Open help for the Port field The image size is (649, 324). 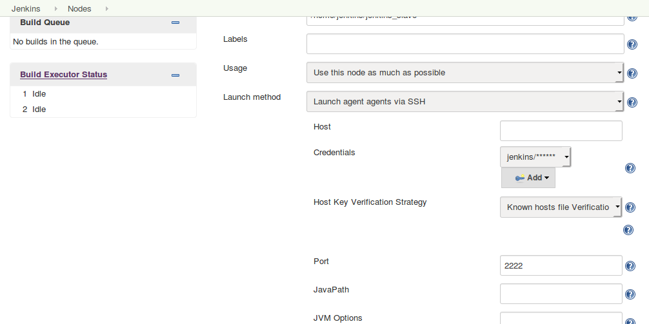click(630, 266)
